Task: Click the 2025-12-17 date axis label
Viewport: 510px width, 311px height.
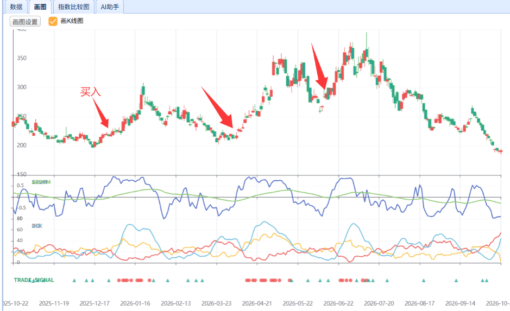Action: (95, 303)
